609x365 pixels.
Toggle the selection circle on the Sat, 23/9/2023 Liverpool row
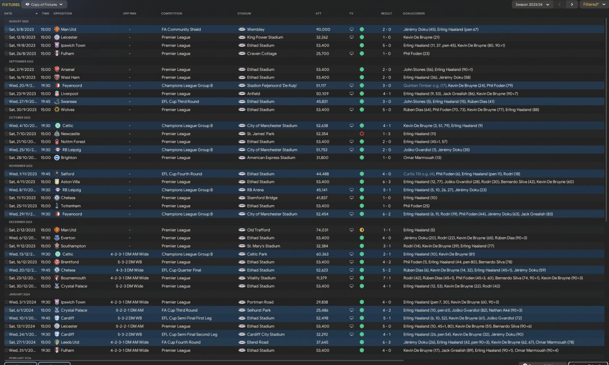click(x=6, y=94)
